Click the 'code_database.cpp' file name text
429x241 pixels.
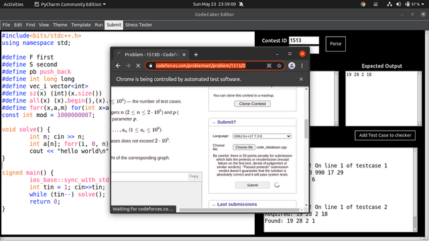(x=271, y=147)
